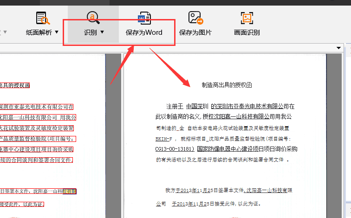Select red-boxed region 沈阳嘉一山科技有限公司 用我公

pyautogui.click(x=38, y=117)
